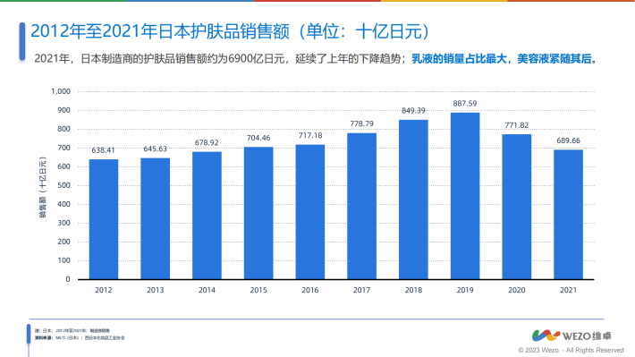The width and height of the screenshot is (635, 357).
Task: Select the 2019 bar showing 887.59
Action: pos(465,196)
